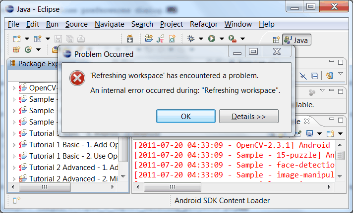Image resolution: width=353 pixels, height=213 pixels.
Task: Expand the Tutorial 2 Advanced - 1 node
Action: pos(14,168)
